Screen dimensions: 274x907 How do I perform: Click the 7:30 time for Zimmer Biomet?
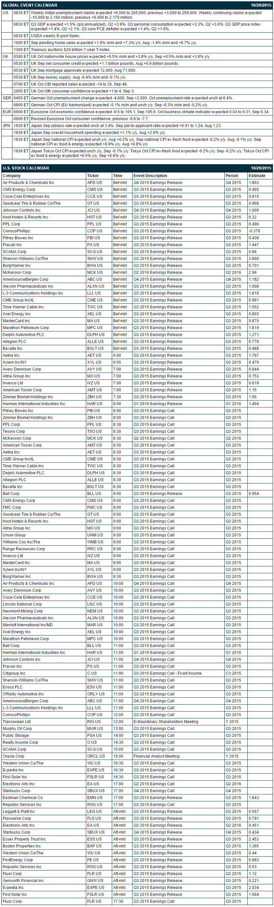(117, 397)
